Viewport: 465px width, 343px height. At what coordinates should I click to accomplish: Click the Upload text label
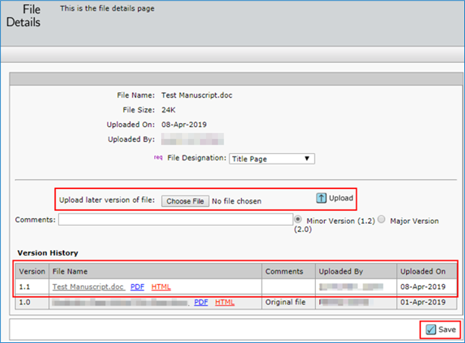[x=341, y=198]
